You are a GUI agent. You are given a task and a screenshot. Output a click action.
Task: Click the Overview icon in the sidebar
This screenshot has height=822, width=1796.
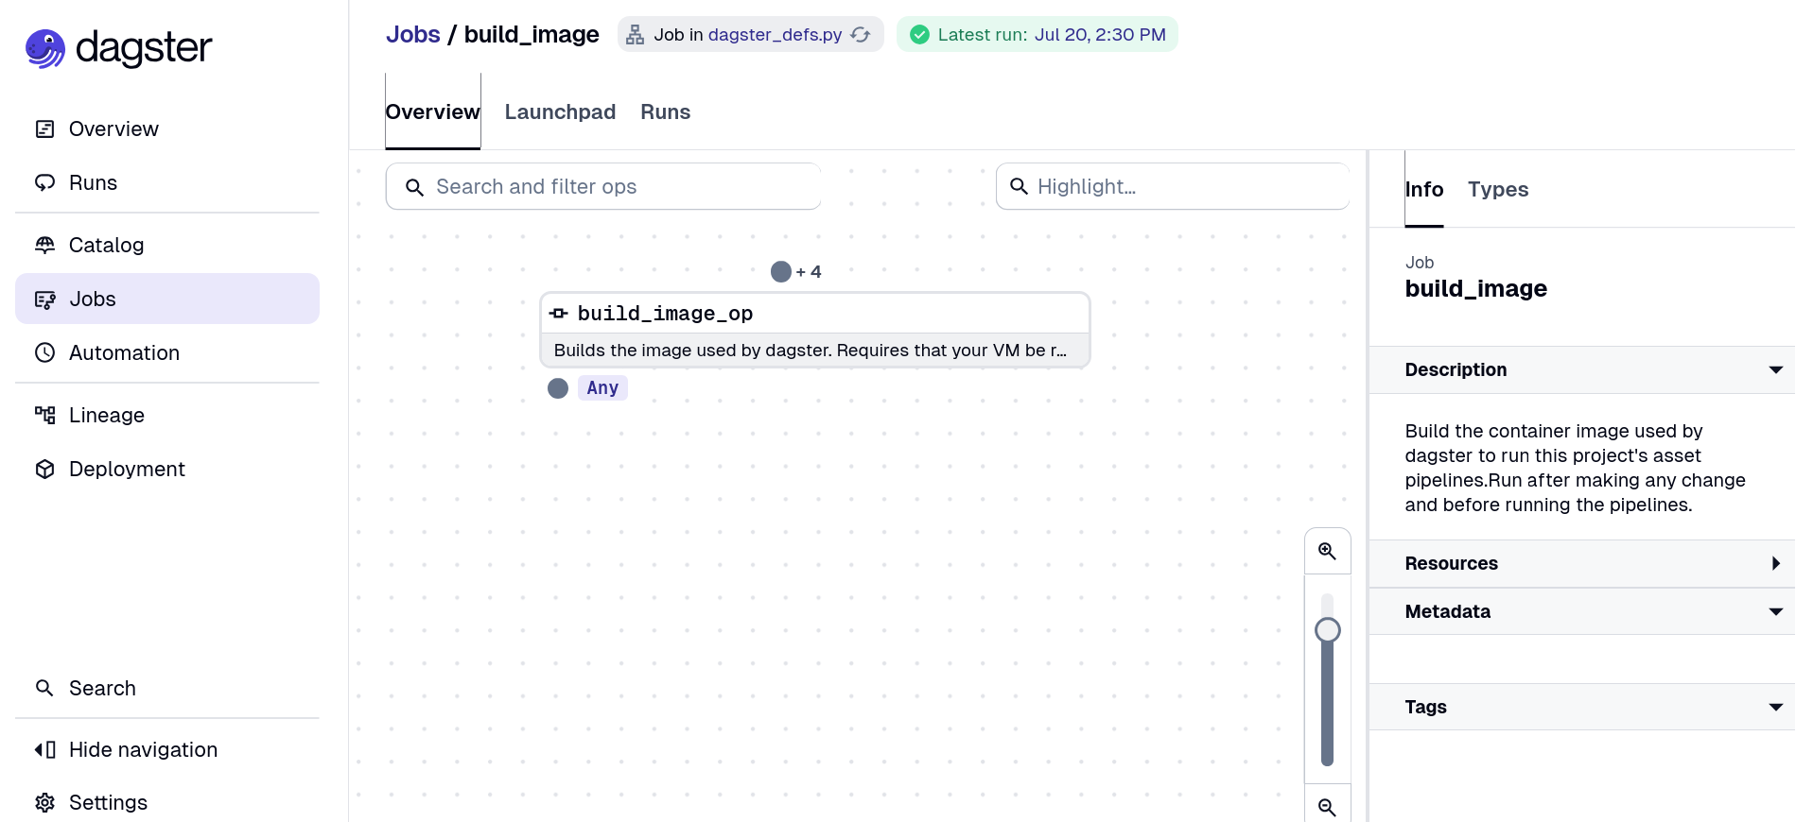click(x=44, y=128)
